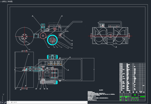Open command line customize wrench menu
The height and width of the screenshot is (104, 151).
(x=5, y=103)
